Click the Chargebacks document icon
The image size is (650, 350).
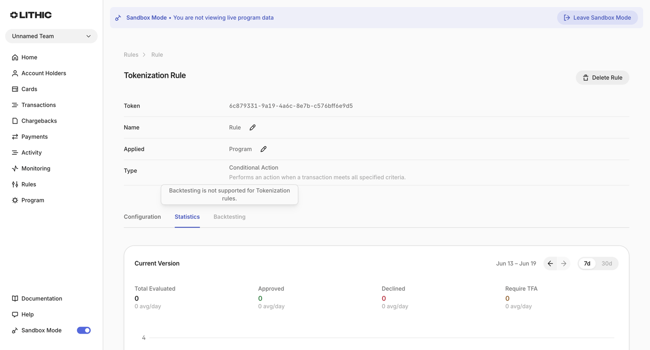[15, 121]
